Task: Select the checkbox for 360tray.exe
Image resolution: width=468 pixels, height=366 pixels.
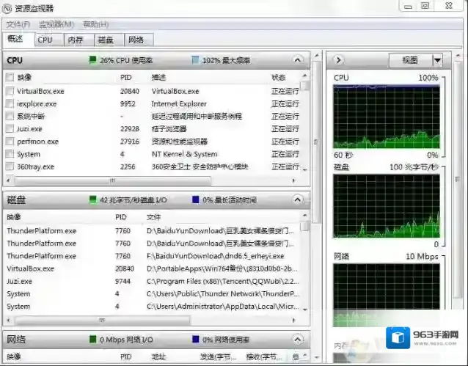Action: tap(10, 166)
